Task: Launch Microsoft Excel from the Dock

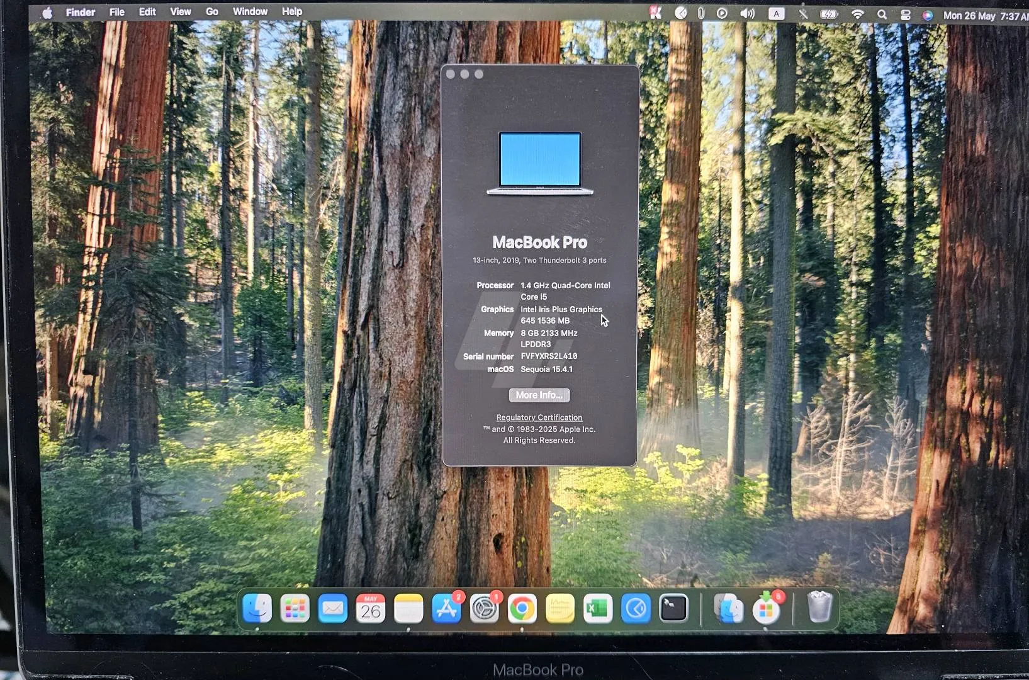Action: [598, 608]
